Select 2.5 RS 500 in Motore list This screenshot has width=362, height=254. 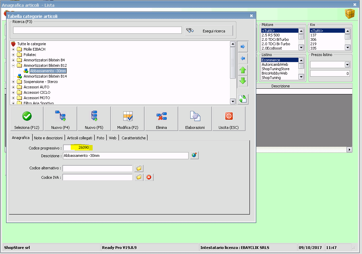[279, 35]
